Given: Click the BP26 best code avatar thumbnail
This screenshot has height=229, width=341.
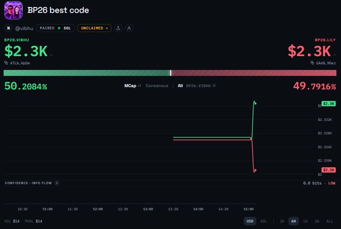Looking at the screenshot, I should click(x=14, y=10).
